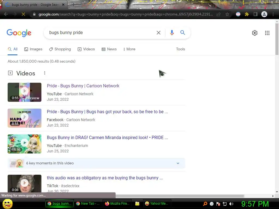The image size is (279, 209).
Task: Click the smiley start button
Action: coord(8,204)
